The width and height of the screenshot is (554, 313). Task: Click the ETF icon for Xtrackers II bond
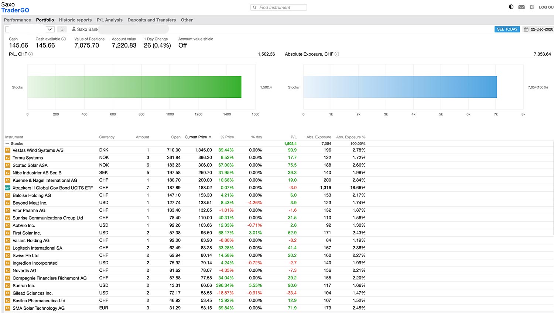pos(7,188)
